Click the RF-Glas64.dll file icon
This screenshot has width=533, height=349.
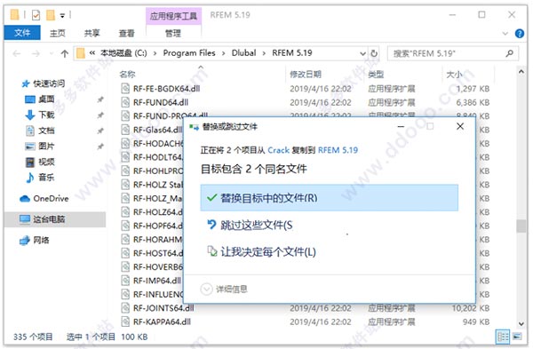coord(125,130)
